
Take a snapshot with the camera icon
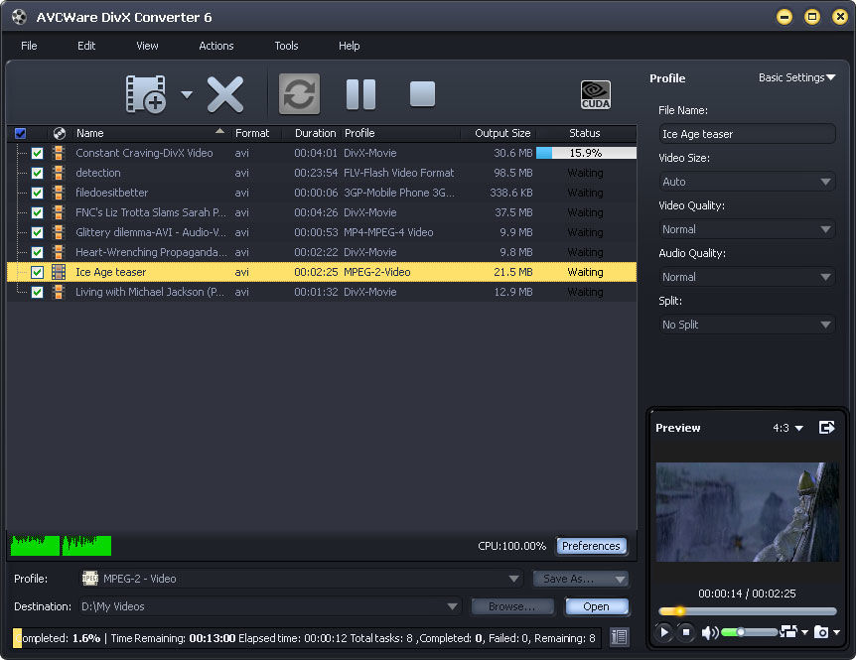[821, 631]
